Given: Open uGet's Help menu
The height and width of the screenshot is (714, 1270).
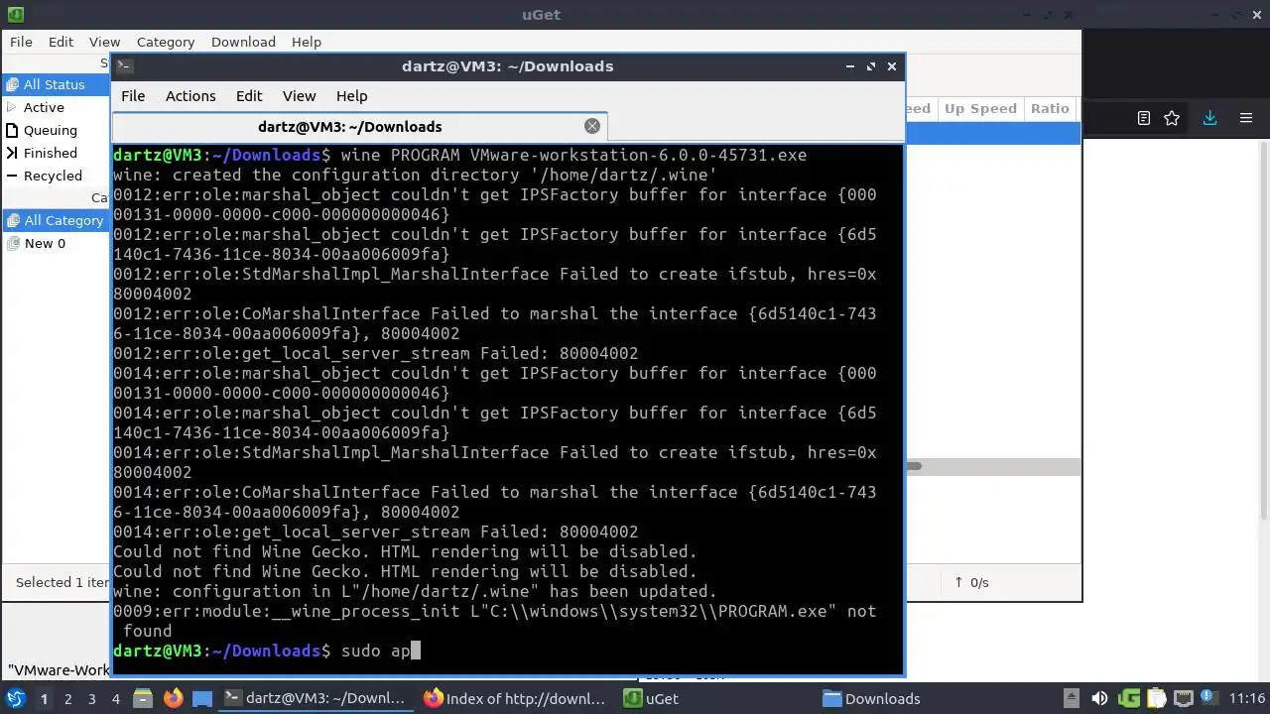Looking at the screenshot, I should click(x=307, y=42).
